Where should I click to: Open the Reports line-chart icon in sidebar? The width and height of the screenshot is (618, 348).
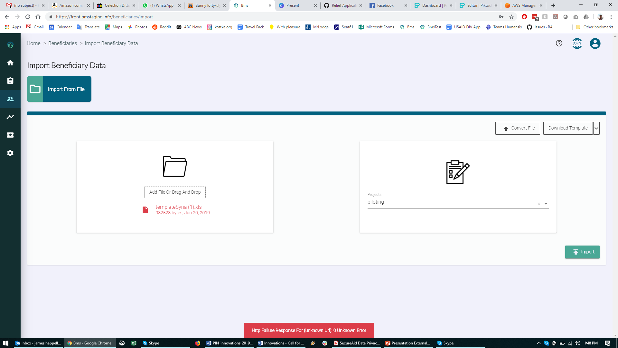click(x=10, y=117)
